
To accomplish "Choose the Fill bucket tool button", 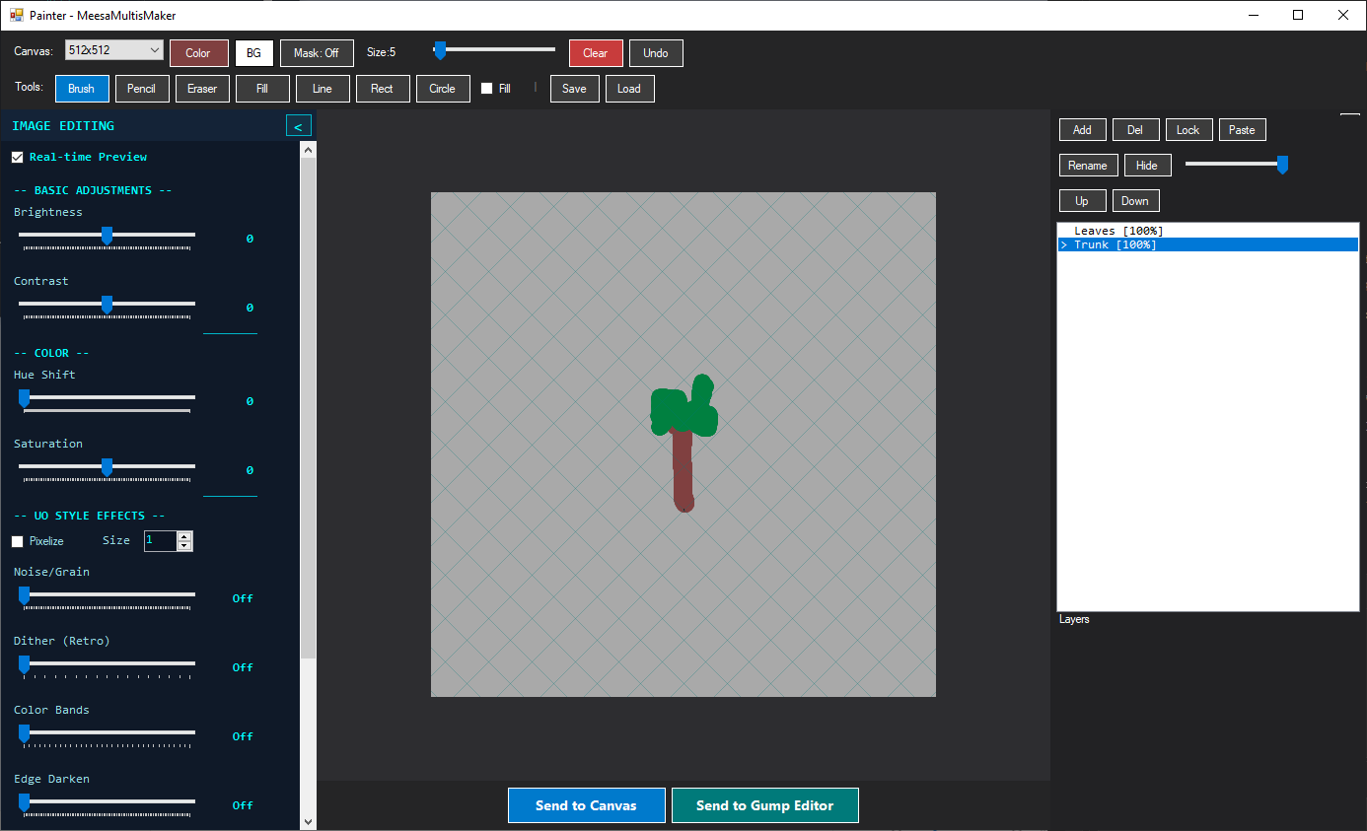I will pos(262,89).
